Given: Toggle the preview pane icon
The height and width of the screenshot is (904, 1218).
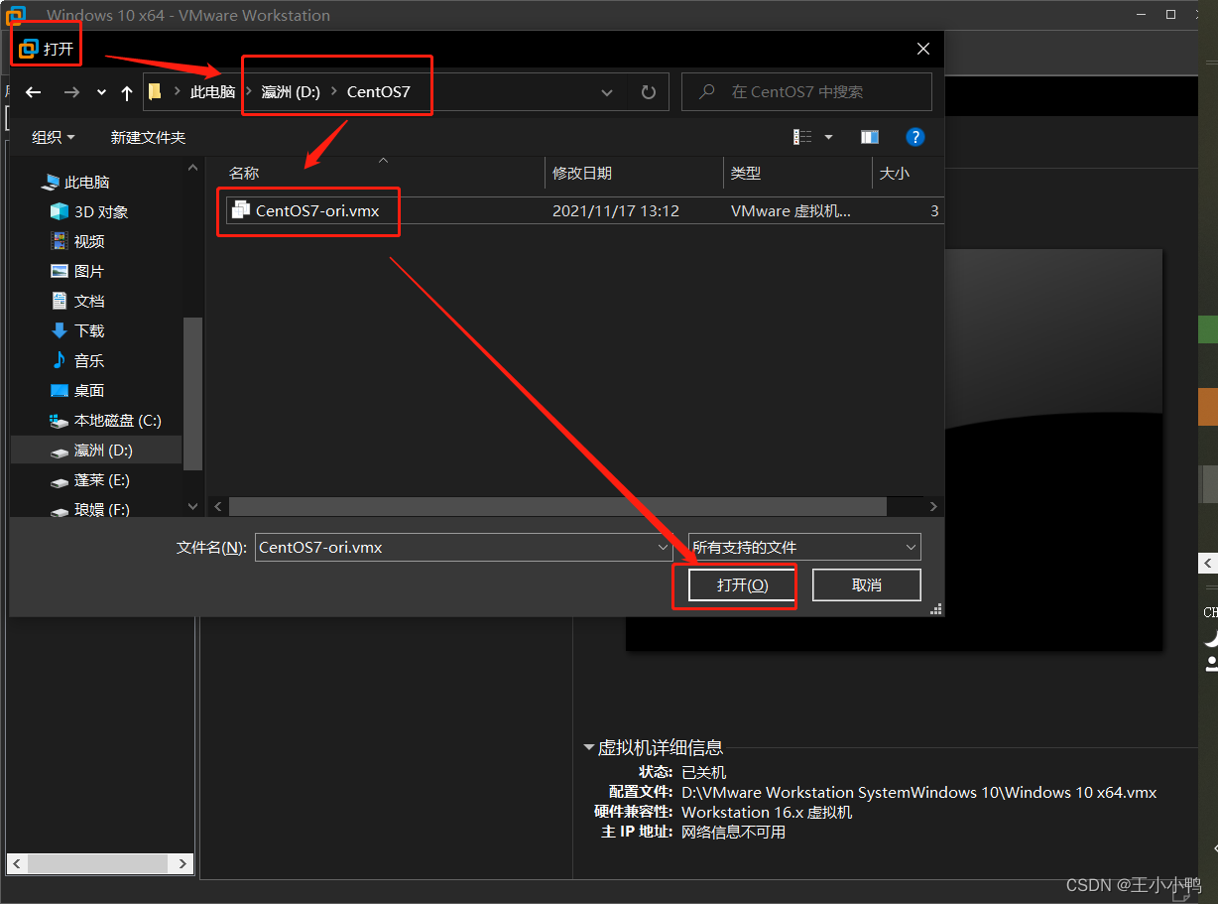Looking at the screenshot, I should pos(870,137).
